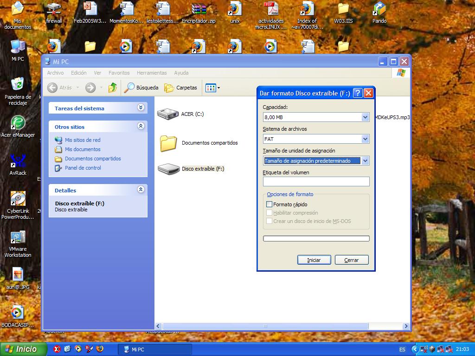Select the aun@.JPG image file

pos(18,278)
